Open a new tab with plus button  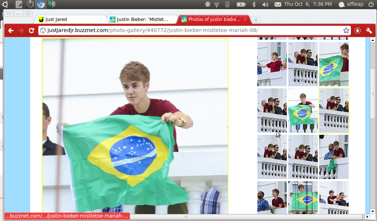coord(256,20)
